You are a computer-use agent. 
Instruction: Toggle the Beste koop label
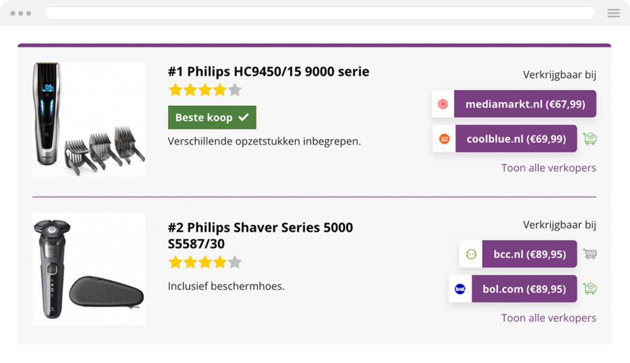pos(212,117)
